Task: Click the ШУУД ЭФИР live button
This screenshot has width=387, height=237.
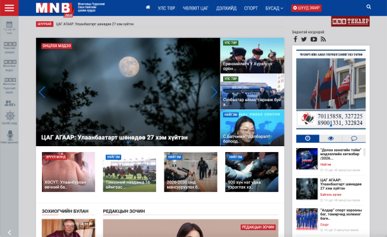Action: (x=306, y=8)
